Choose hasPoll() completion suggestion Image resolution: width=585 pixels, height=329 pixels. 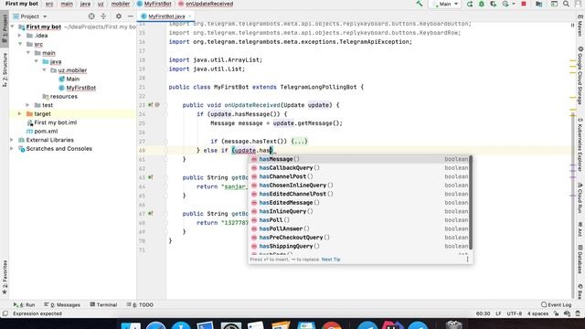359,220
